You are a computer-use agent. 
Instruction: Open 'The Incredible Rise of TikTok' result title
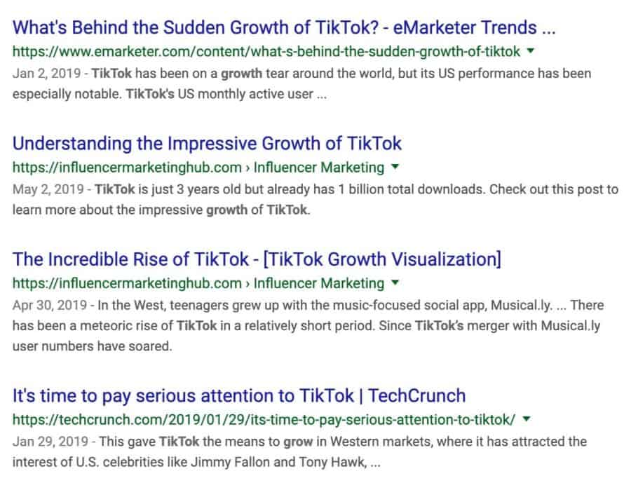257,259
